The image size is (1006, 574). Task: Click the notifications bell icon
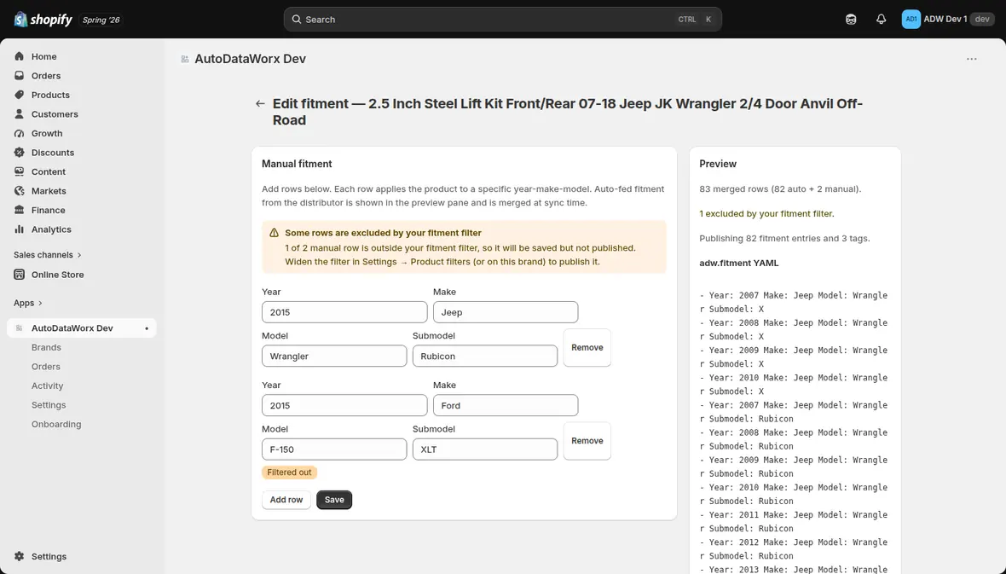pos(881,20)
